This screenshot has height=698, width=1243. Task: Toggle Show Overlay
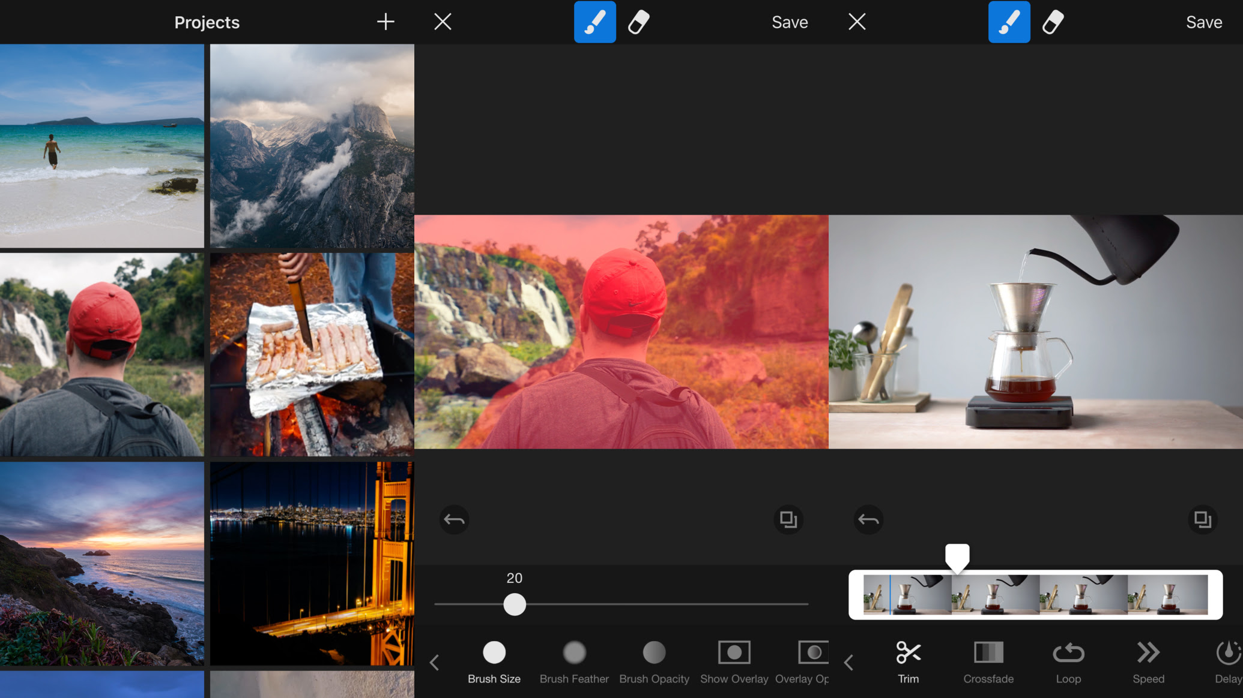click(x=734, y=663)
